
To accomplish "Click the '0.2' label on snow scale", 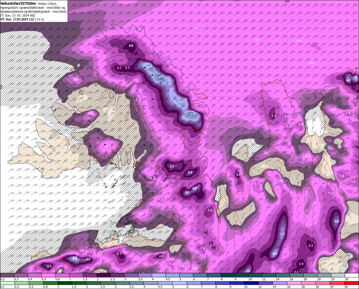I will point(3,279).
